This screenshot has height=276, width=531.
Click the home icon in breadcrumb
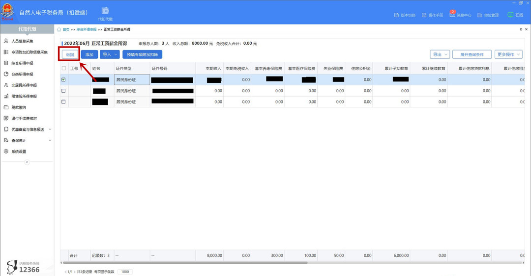coord(59,29)
